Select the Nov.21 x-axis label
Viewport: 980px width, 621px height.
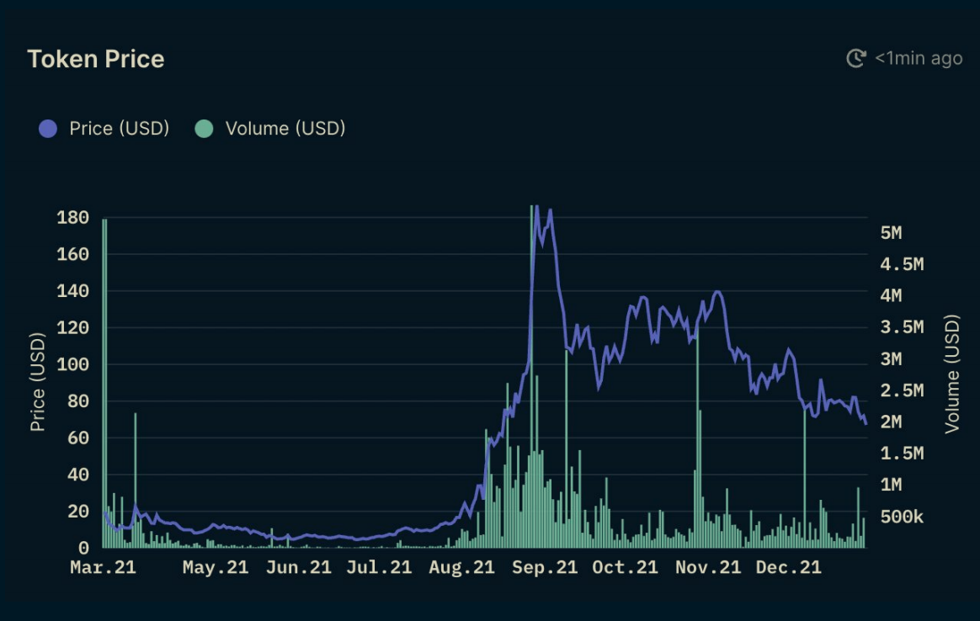coord(708,567)
